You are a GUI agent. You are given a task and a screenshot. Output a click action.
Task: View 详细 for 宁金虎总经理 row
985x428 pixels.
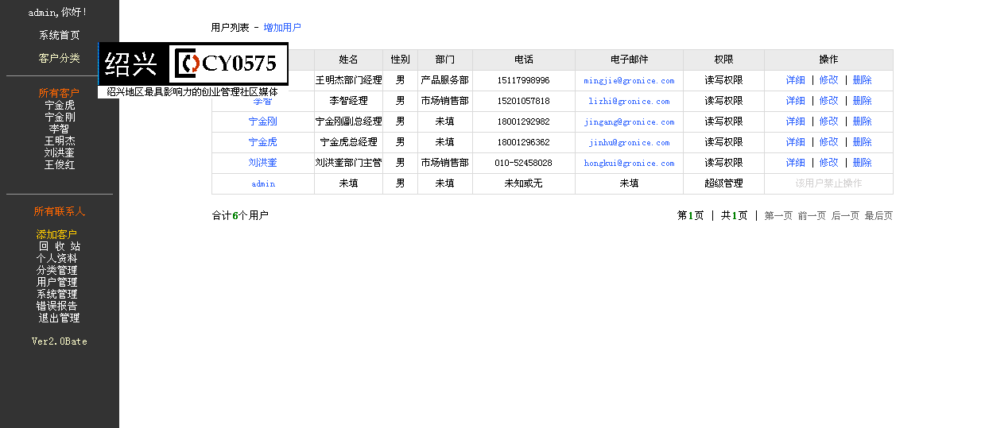[796, 142]
